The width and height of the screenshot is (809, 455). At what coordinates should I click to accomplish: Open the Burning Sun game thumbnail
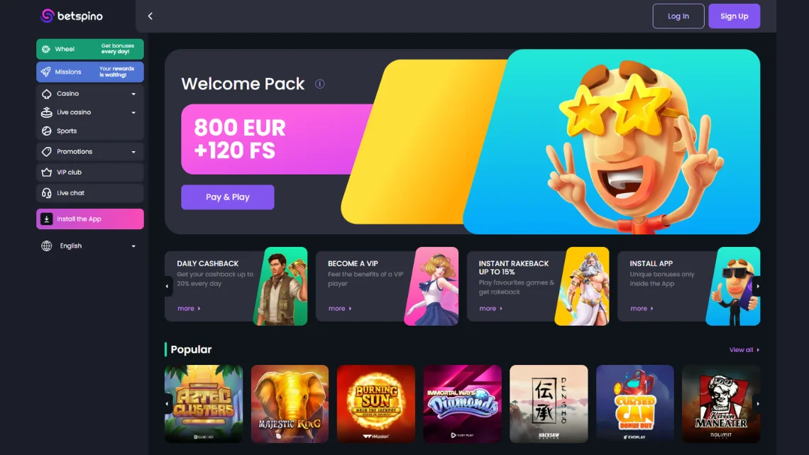375,404
